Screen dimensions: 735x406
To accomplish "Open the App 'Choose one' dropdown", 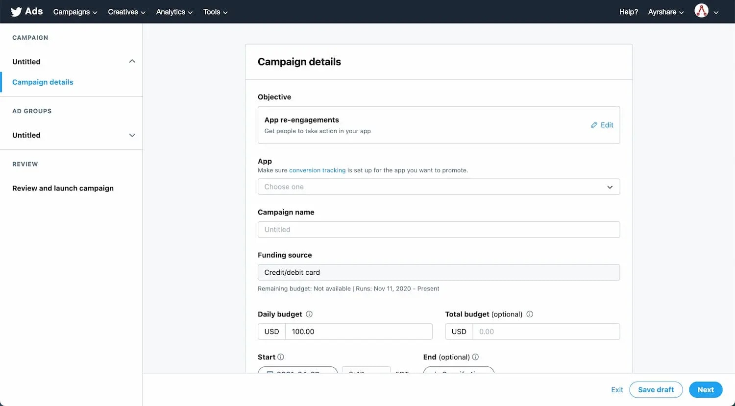I will pos(439,187).
